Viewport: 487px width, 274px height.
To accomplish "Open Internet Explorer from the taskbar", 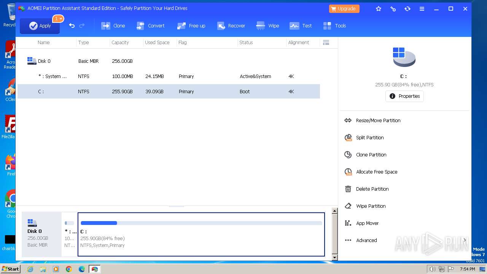I will 30,269.
